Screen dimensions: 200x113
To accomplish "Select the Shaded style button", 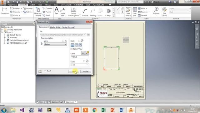I will [80, 45].
